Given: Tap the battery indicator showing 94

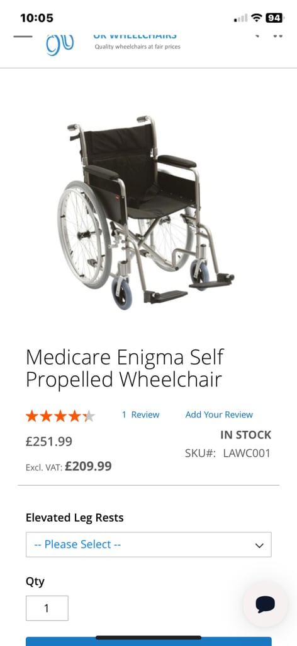Looking at the screenshot, I should tap(274, 18).
